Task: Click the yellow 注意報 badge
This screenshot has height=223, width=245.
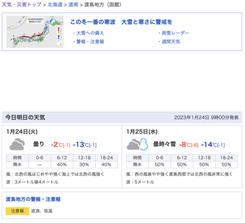Action: pyautogui.click(x=17, y=211)
